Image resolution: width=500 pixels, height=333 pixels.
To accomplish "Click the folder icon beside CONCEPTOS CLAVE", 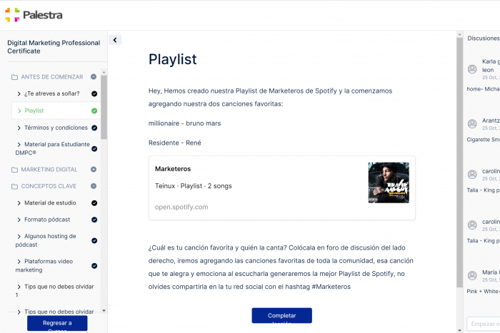I will (14, 186).
